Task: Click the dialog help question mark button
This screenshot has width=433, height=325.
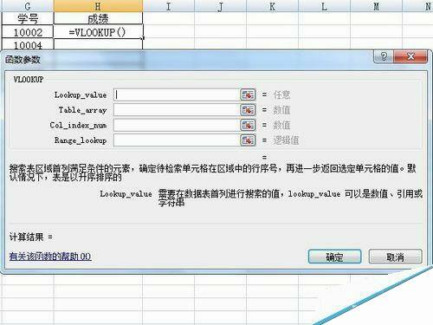Action: click(384, 56)
